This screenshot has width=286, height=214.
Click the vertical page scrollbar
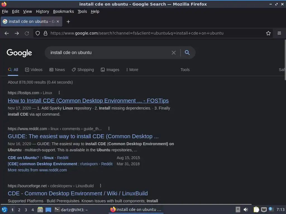pyautogui.click(x=285, y=60)
